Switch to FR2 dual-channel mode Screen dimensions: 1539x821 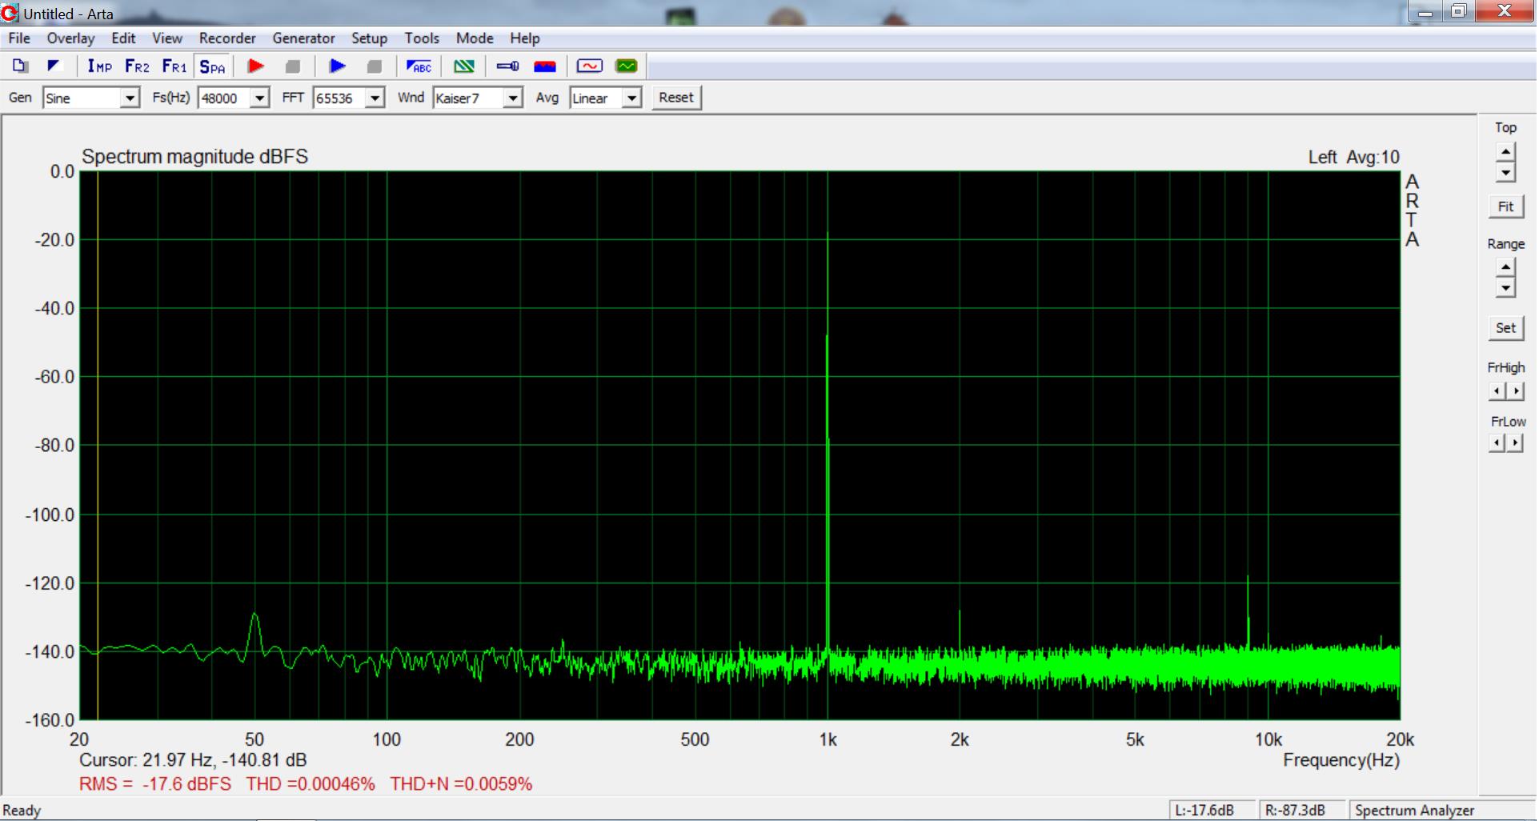click(137, 66)
